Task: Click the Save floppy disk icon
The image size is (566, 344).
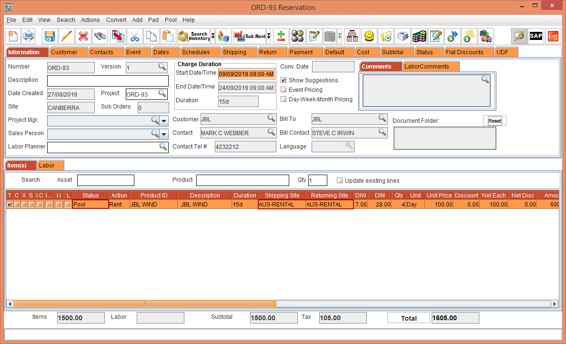Action: tap(50, 36)
